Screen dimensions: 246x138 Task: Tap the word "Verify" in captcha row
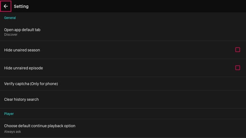[10, 84]
